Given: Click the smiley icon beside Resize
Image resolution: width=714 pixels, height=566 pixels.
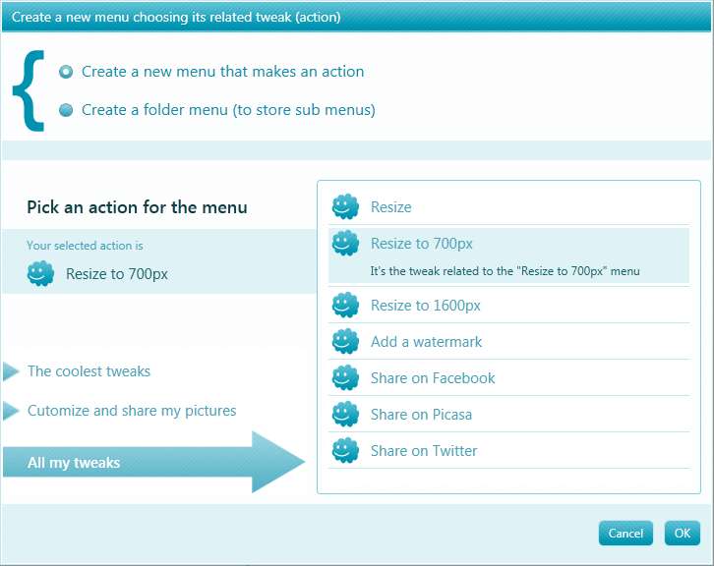Looking at the screenshot, I should tap(345, 206).
